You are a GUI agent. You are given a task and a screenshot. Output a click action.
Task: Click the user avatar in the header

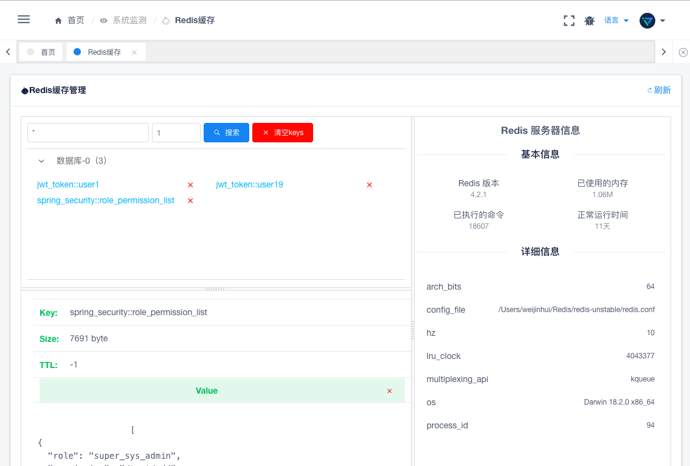(x=647, y=21)
